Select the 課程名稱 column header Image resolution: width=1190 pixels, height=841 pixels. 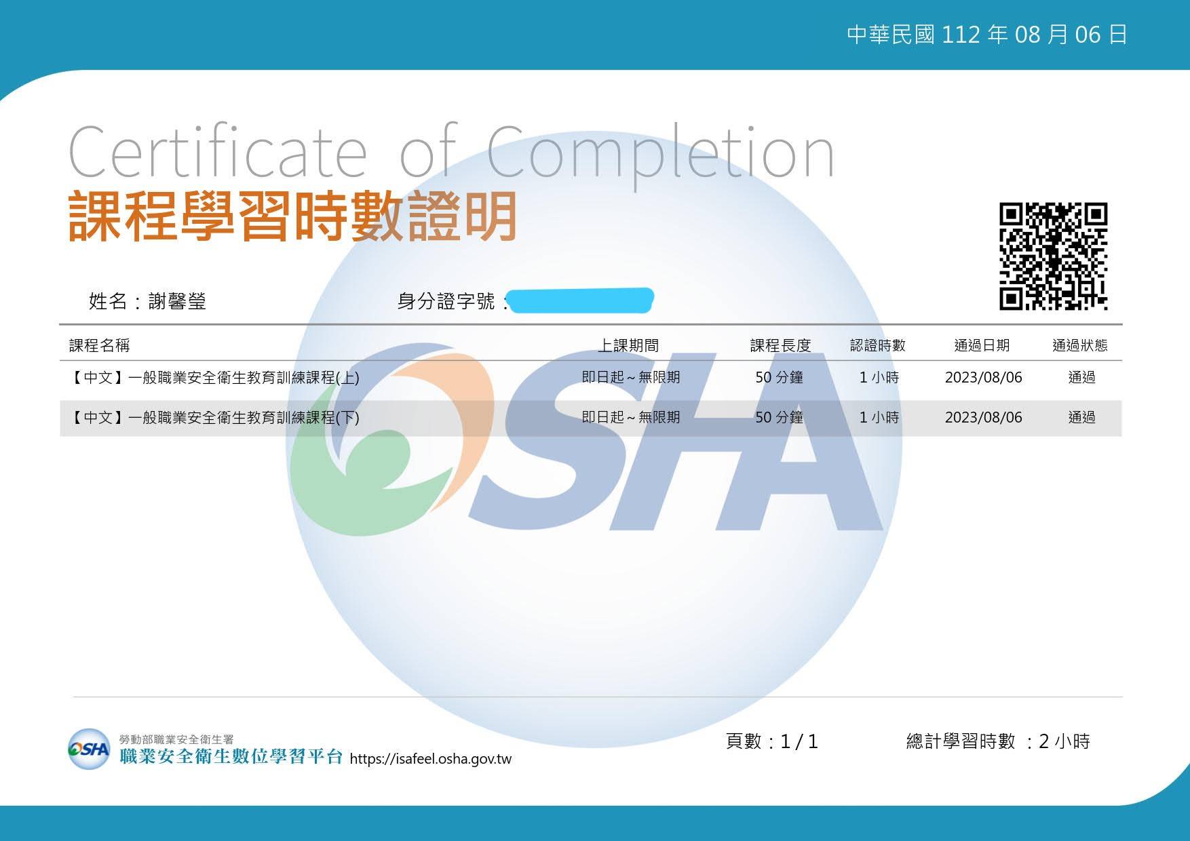click(100, 345)
